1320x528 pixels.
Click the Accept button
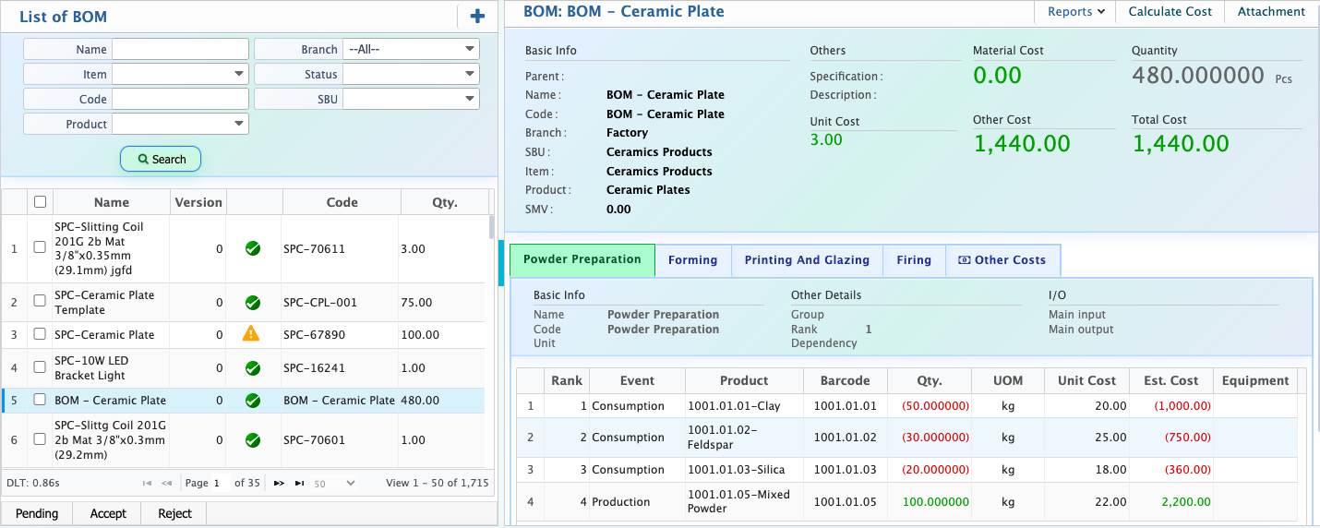(x=108, y=513)
